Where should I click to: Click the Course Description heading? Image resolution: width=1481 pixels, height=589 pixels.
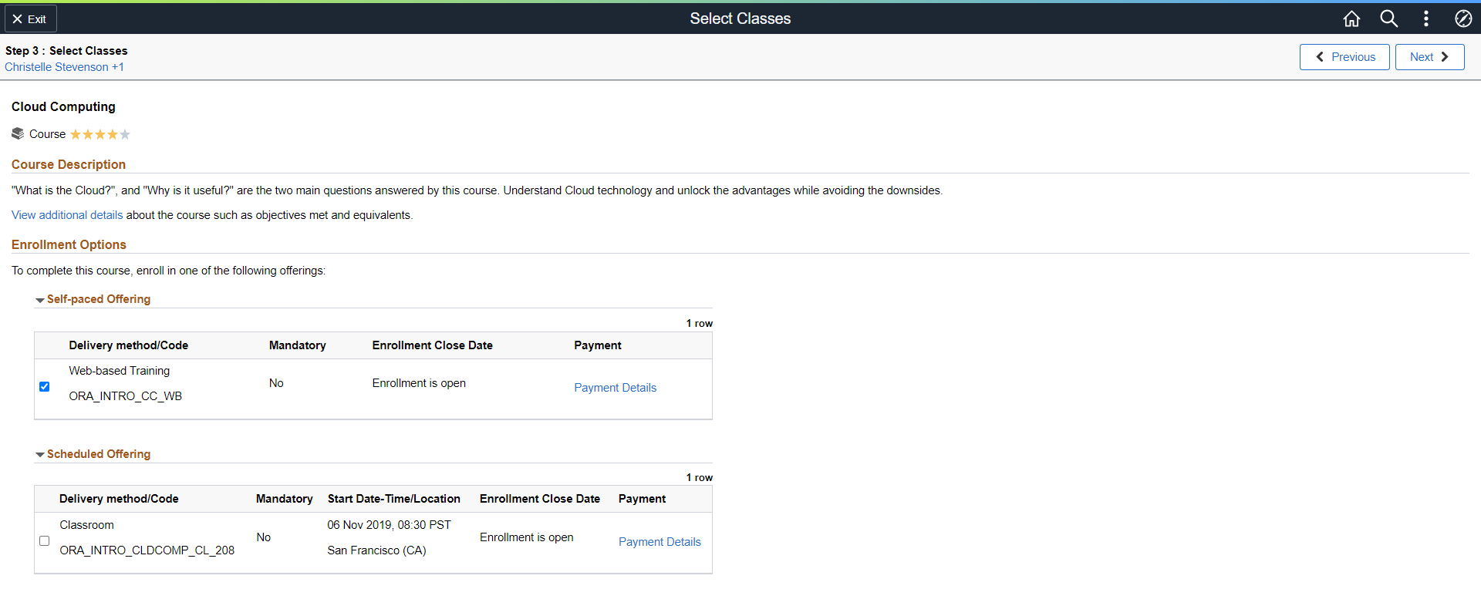pos(69,164)
